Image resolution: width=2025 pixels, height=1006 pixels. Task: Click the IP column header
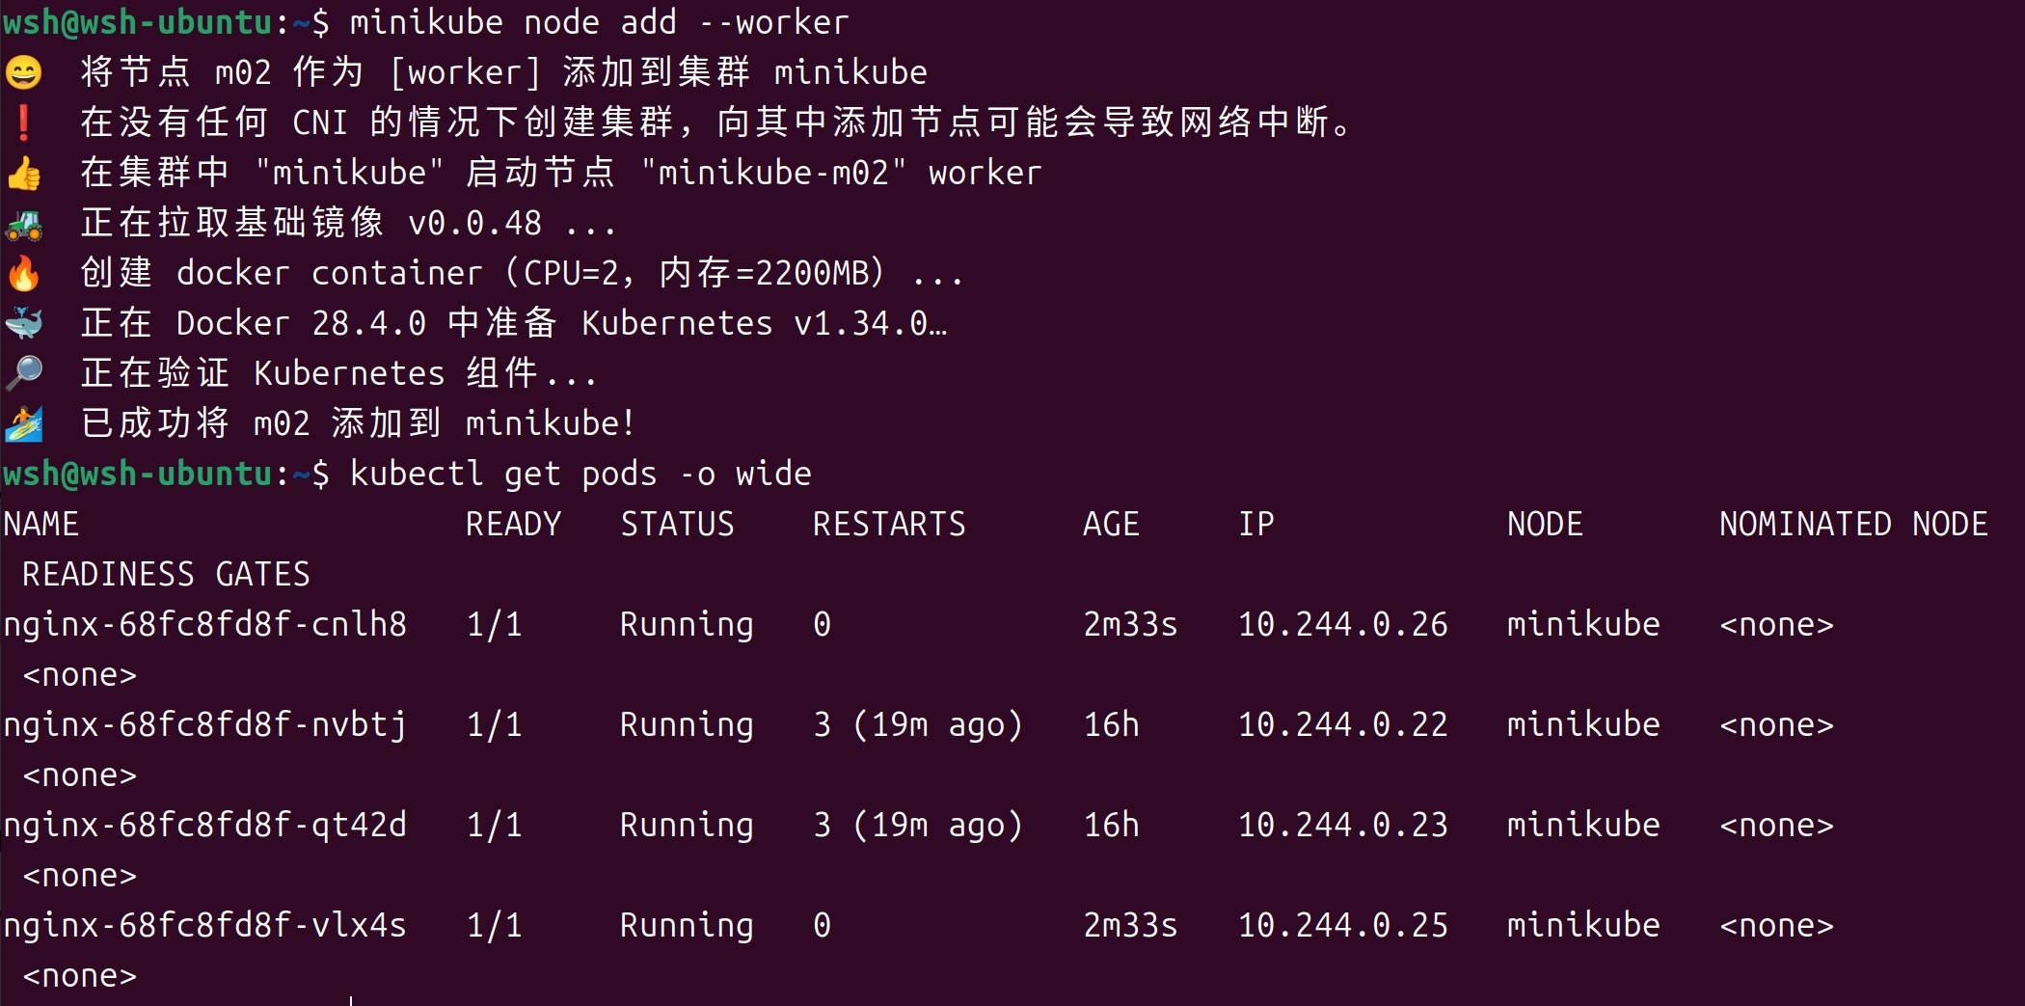tap(1256, 524)
